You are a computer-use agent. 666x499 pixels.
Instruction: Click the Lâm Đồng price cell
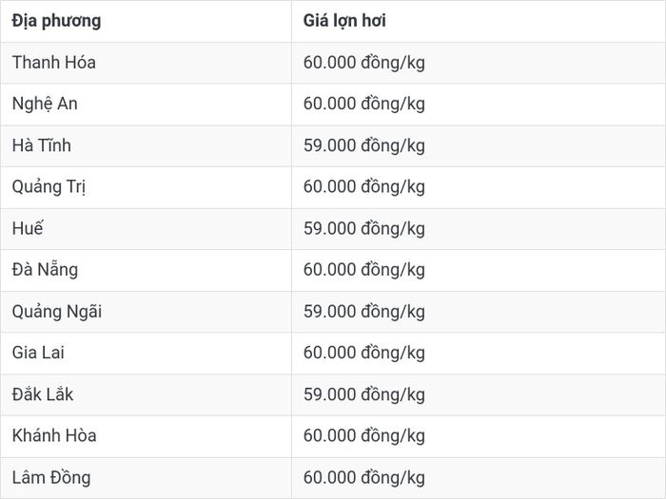[479, 478]
